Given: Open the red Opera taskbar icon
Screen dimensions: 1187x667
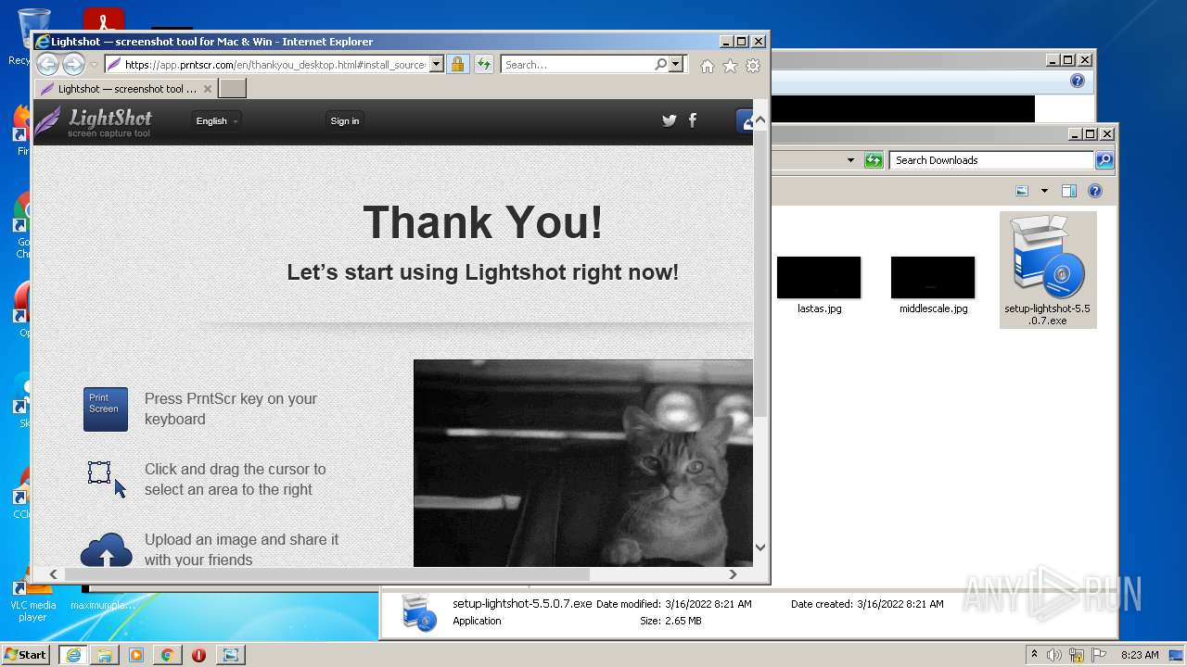Looking at the screenshot, I should 198,655.
